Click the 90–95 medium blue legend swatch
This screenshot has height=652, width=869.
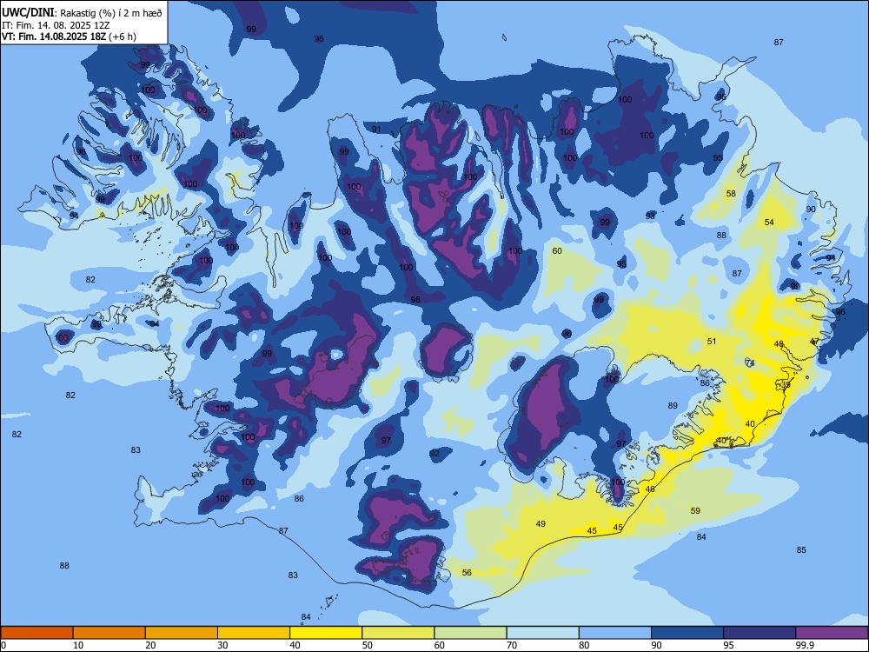tap(687, 633)
